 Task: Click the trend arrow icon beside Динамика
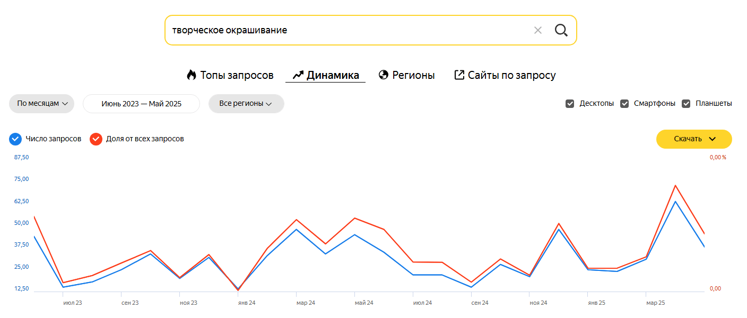(x=298, y=75)
